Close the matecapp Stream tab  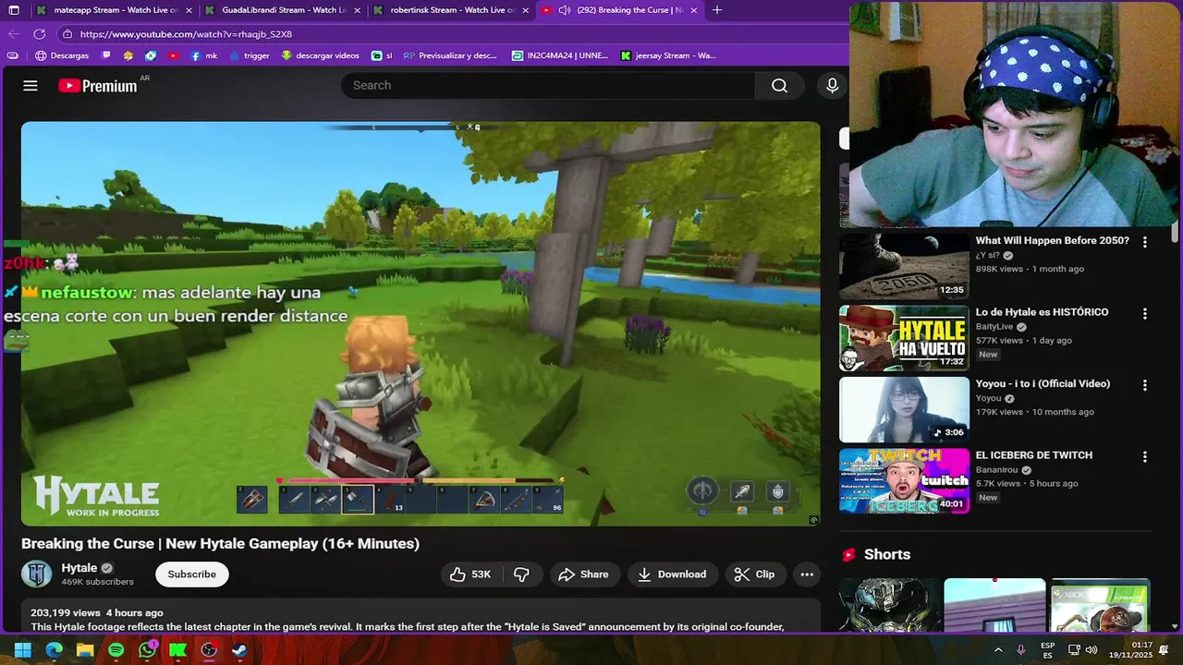click(189, 10)
